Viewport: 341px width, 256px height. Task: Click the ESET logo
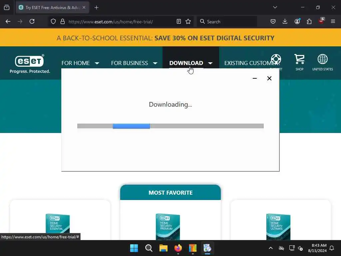point(30,64)
